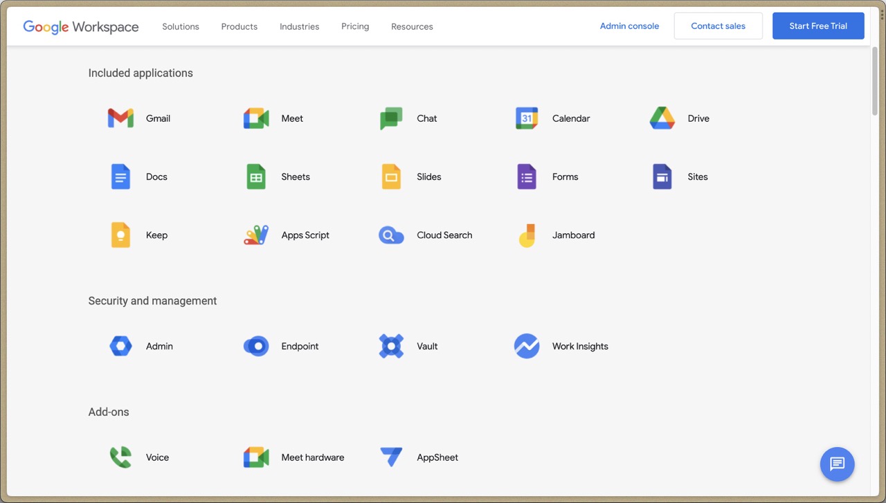This screenshot has height=503, width=886.
Task: Select the Apps Script colorful icon
Action: tap(256, 235)
